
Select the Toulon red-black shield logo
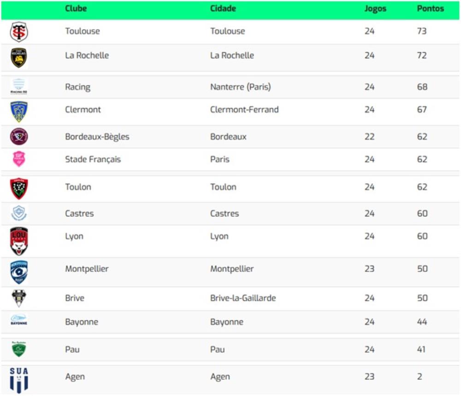19,188
